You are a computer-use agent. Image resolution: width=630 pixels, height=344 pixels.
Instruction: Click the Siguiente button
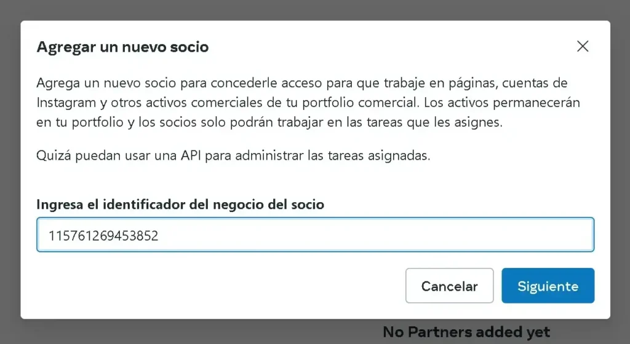pos(548,286)
